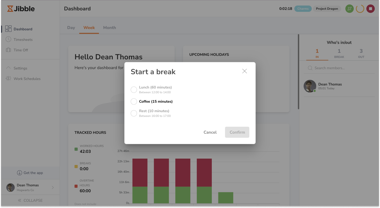Viewport: 380px width, 208px height.
Task: Click the green clock-in tag icon
Action: pos(349,8)
